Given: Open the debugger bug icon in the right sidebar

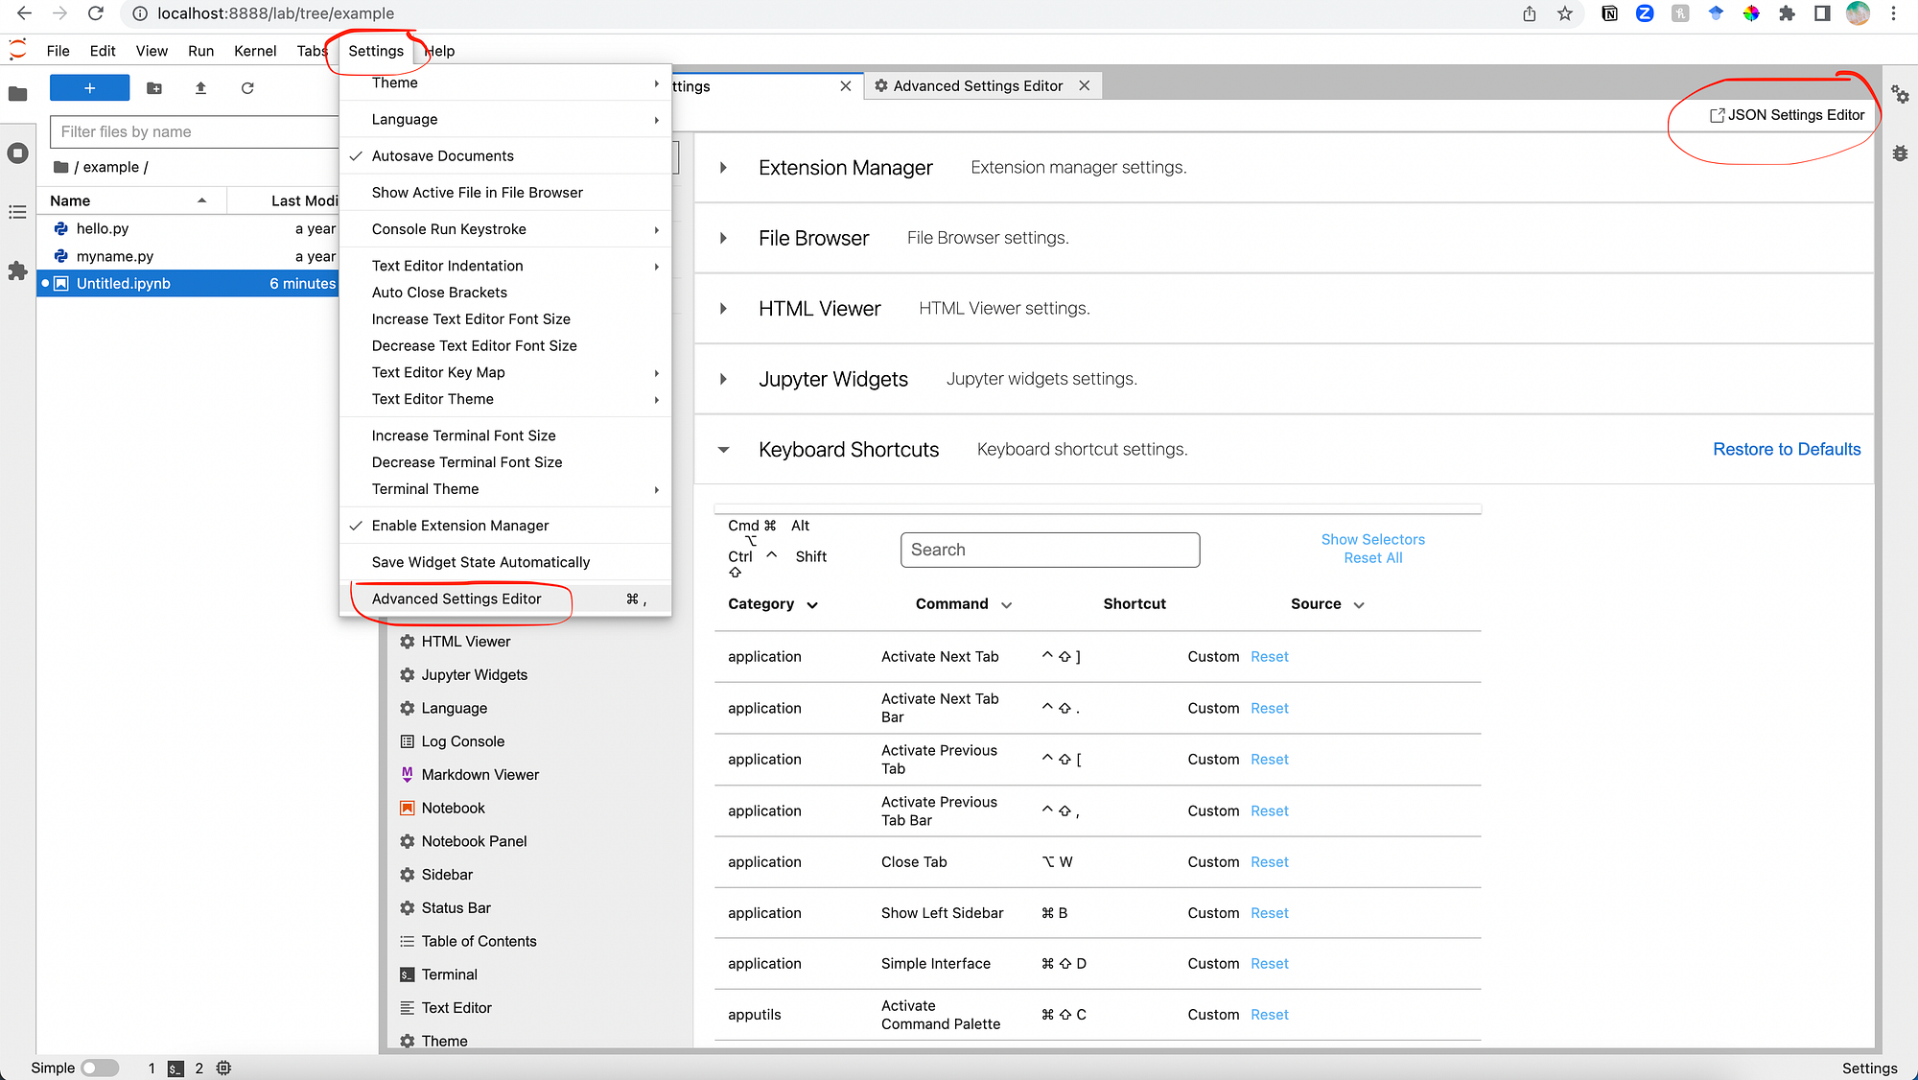Looking at the screenshot, I should (1900, 153).
